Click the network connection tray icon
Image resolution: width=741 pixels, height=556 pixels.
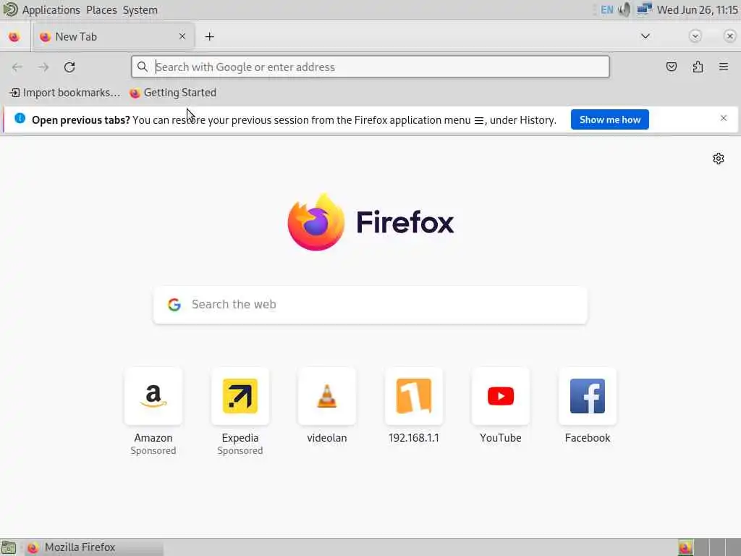point(644,9)
